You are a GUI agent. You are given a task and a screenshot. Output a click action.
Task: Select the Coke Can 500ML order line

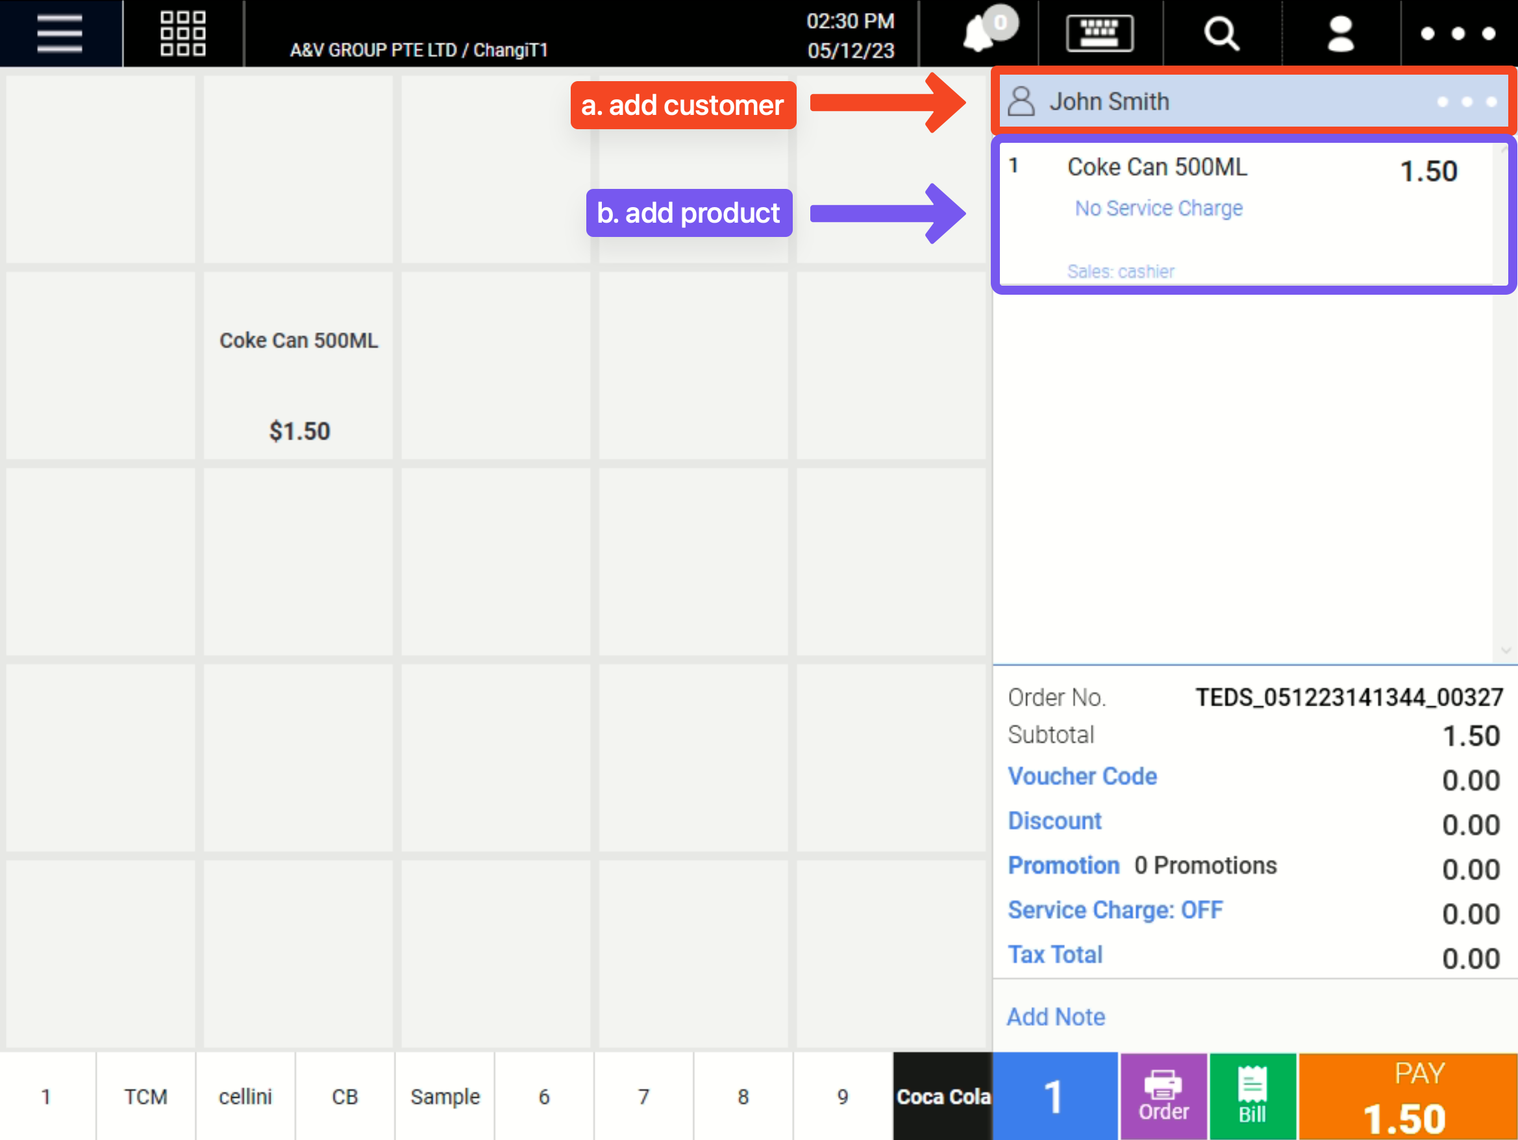point(1245,214)
